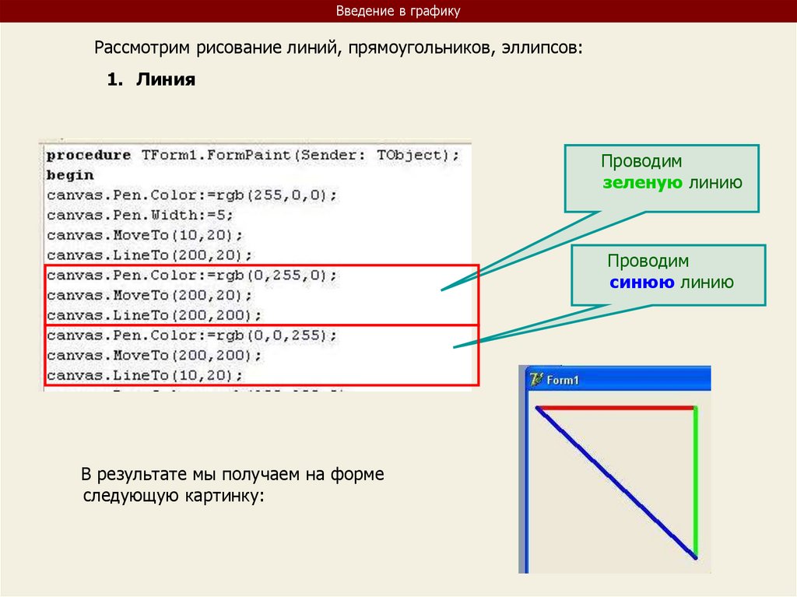Click the code line "canvas.Pen.Color:=rgb(255,0,0);"
This screenshot has width=797, height=597.
(x=191, y=195)
